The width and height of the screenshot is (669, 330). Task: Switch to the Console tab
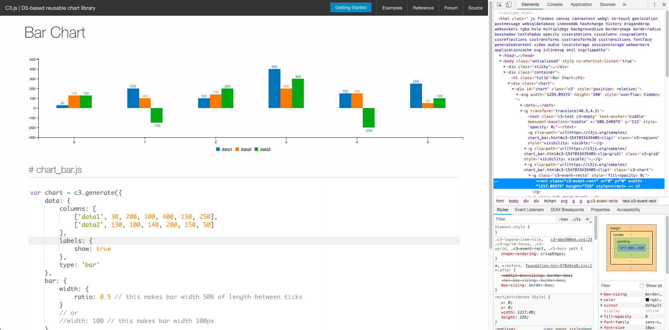(554, 5)
